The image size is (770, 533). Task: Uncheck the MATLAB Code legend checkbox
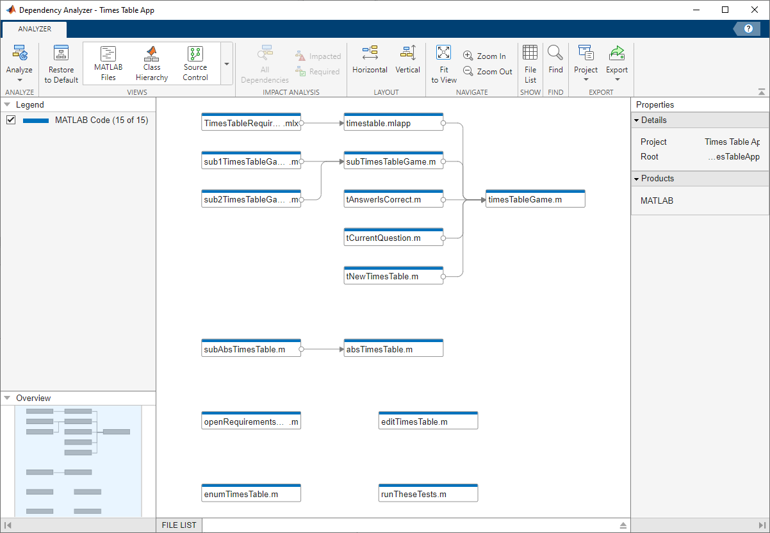pos(11,120)
